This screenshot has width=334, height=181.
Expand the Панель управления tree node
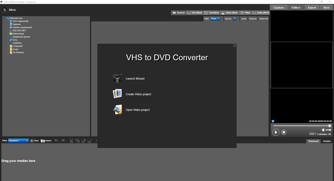pyautogui.click(x=8, y=28)
